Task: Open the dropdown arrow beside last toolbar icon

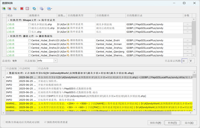Action: [x=51, y=9]
